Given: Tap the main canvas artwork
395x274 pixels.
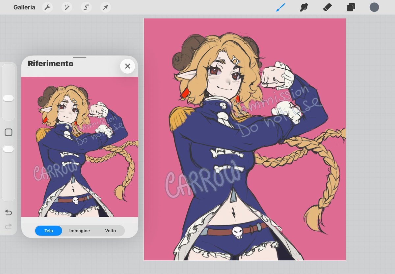Looking at the screenshot, I should click(x=245, y=139).
